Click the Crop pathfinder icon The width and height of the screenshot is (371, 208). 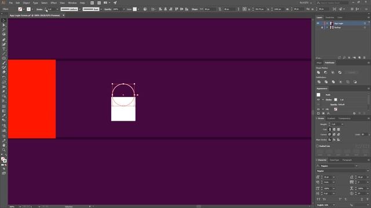[x=341, y=82]
